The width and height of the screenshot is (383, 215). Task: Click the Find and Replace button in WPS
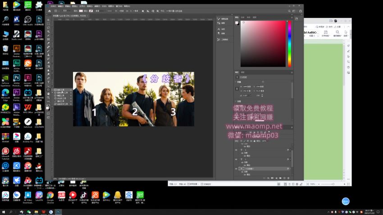(x=337, y=33)
